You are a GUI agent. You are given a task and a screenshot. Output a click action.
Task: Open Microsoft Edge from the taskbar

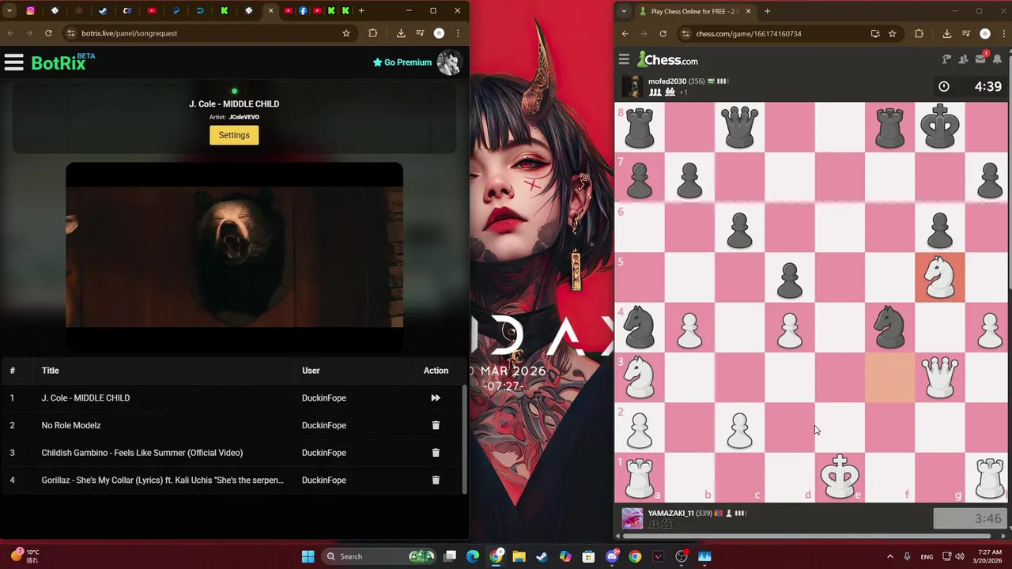(472, 556)
